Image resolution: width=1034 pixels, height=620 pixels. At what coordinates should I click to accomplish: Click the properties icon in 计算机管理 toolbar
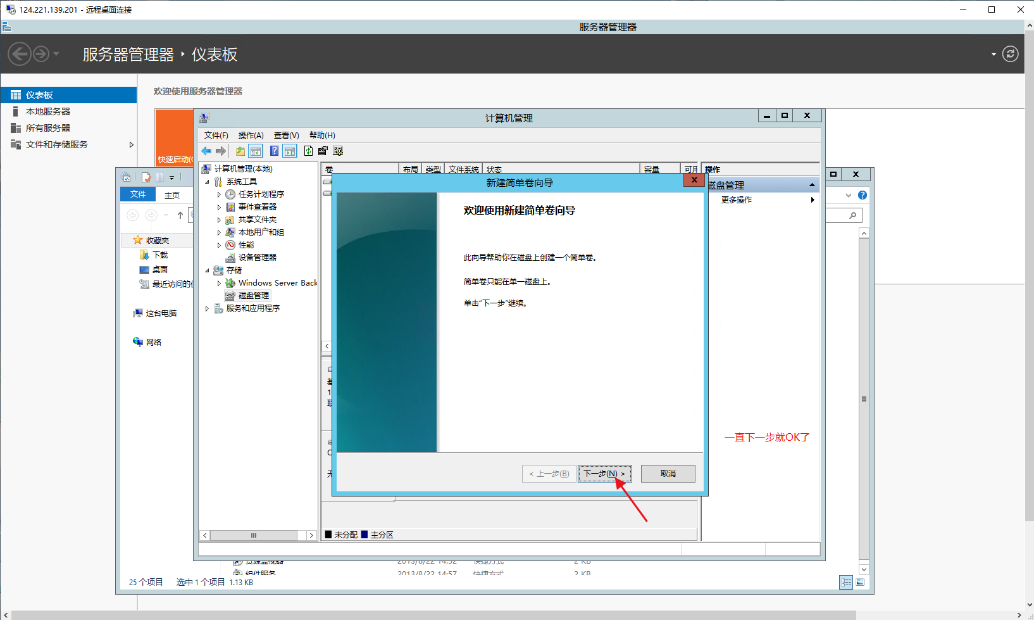323,151
